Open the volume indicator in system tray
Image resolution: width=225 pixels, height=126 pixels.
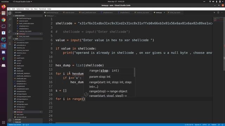[213, 1]
